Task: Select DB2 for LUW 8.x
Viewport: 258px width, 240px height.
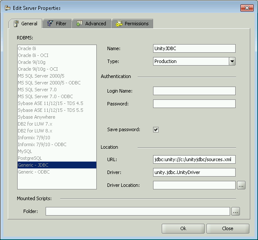Action: [x=57, y=131]
